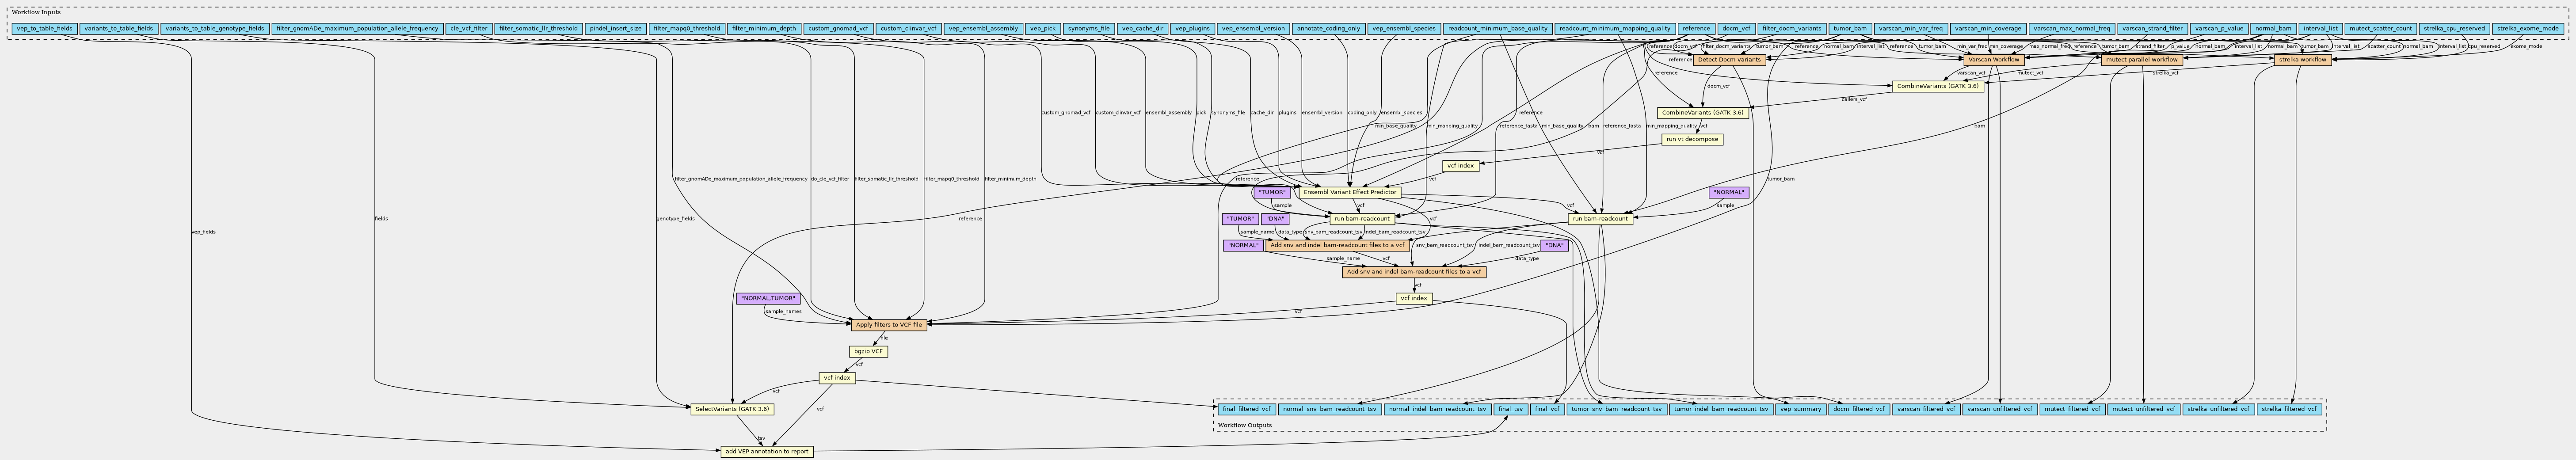The height and width of the screenshot is (460, 2576).
Task: Select the varscan_filtered_vcf output node
Action: [1925, 409]
